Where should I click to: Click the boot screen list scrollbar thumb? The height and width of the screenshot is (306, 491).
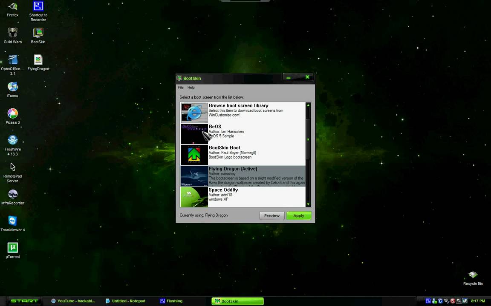308,139
